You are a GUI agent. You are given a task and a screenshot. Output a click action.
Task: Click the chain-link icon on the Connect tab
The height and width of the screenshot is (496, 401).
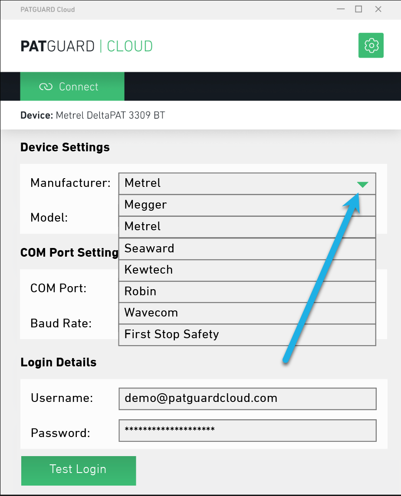[x=46, y=87]
